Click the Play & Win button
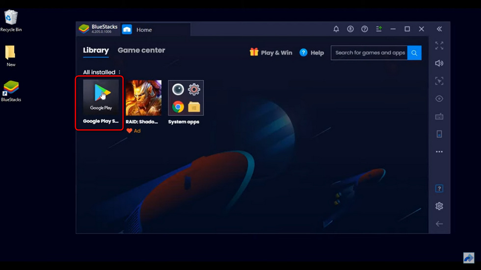The width and height of the screenshot is (481, 270). [271, 52]
